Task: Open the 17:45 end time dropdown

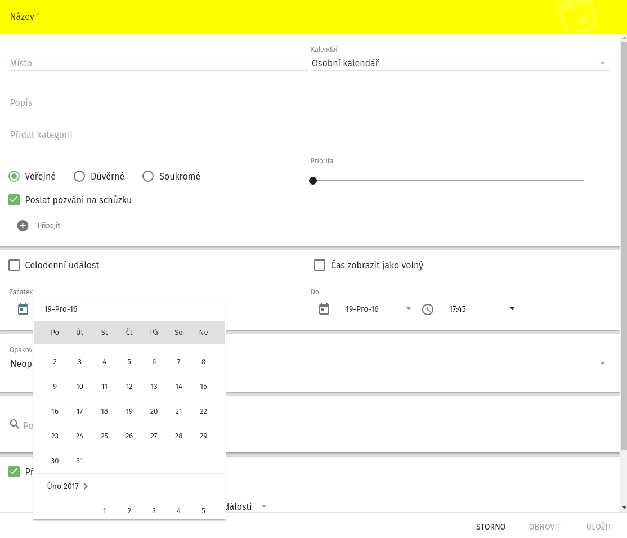Action: (512, 308)
